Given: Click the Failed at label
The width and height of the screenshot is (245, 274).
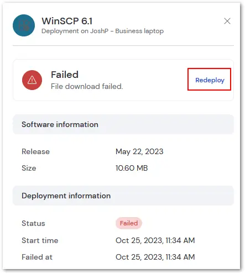Looking at the screenshot, I should 37,257.
